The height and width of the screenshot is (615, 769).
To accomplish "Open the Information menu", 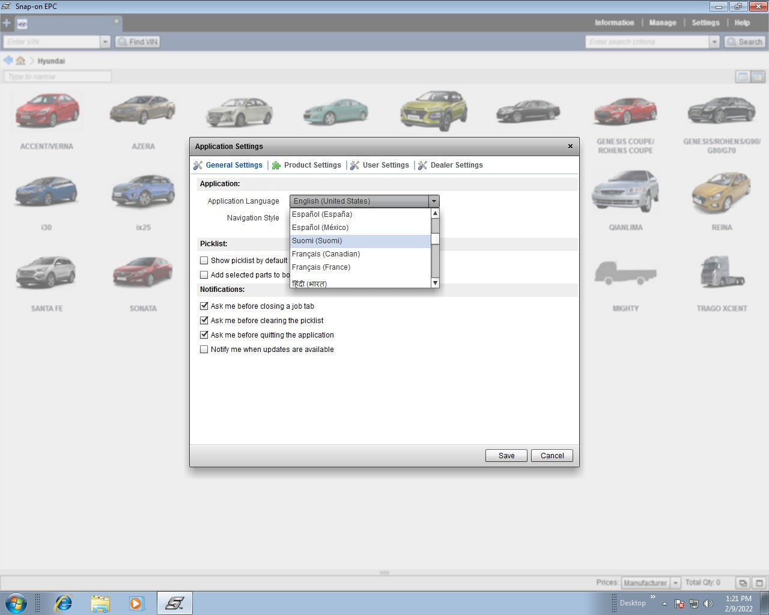I will point(614,23).
